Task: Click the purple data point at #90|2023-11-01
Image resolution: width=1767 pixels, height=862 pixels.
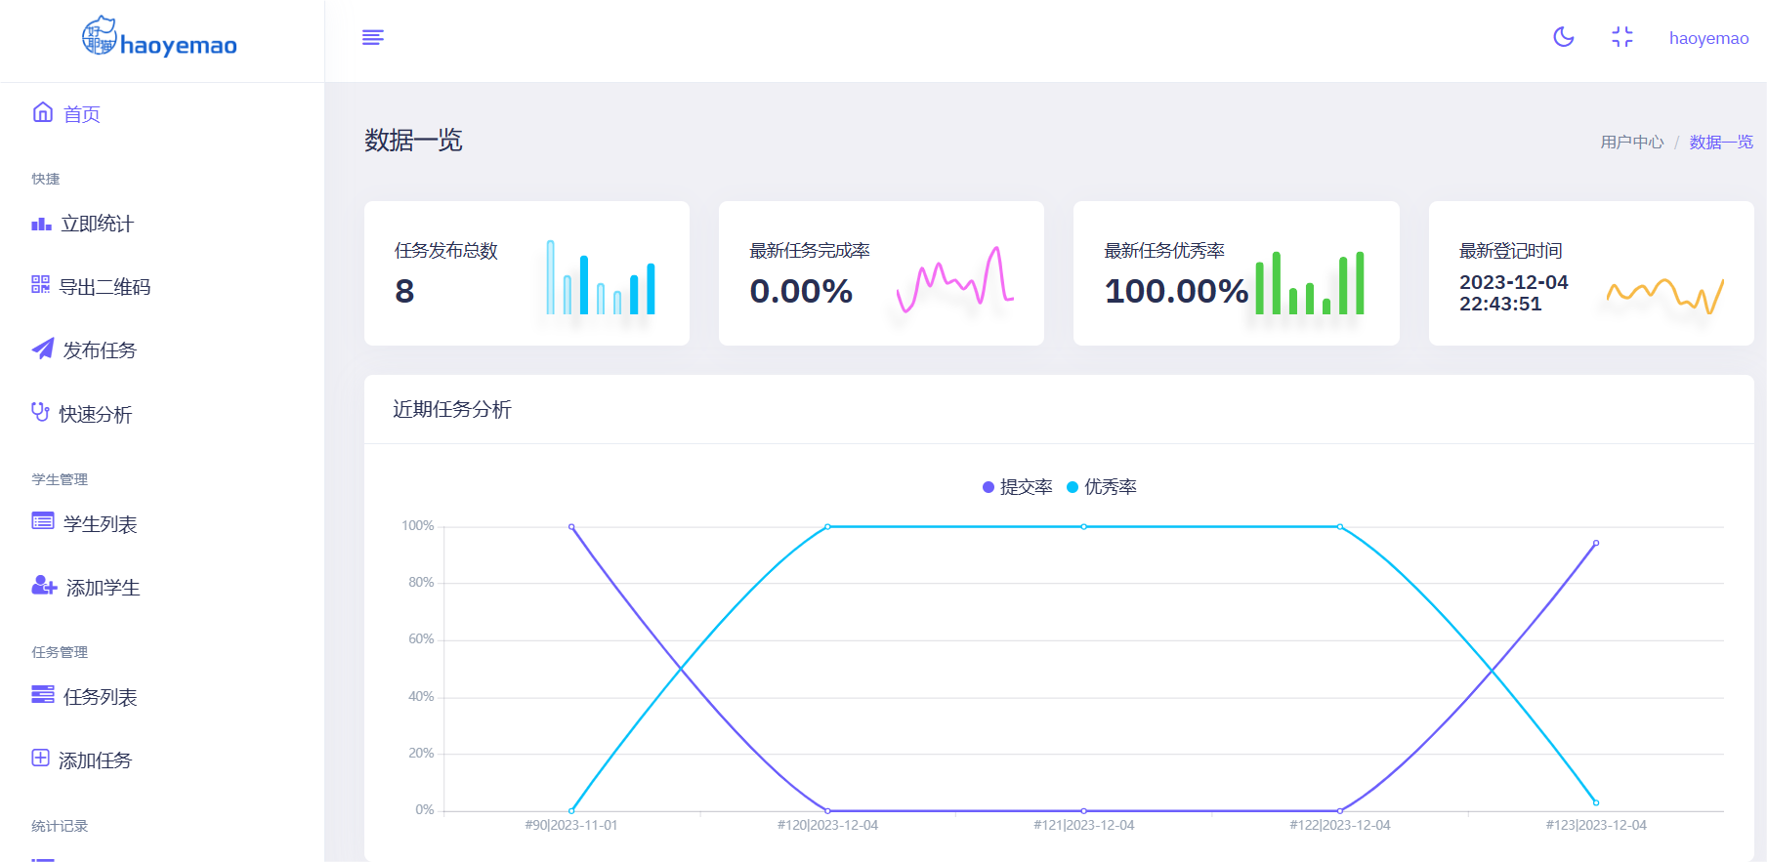Action: click(571, 527)
